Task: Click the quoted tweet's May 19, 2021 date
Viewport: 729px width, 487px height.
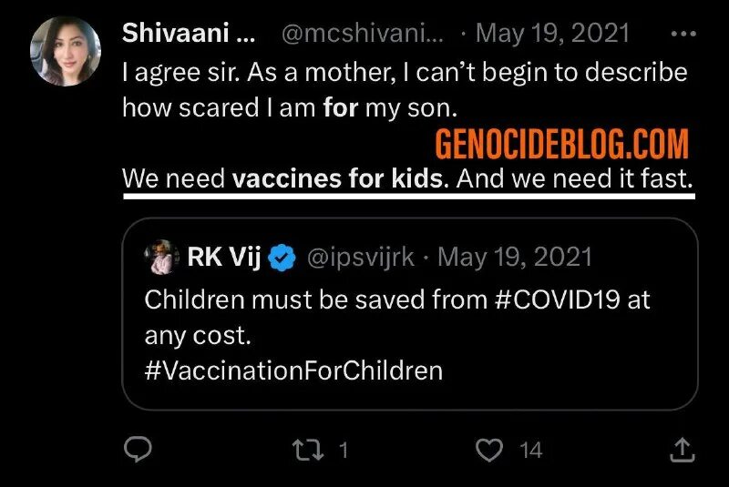Action: point(515,258)
